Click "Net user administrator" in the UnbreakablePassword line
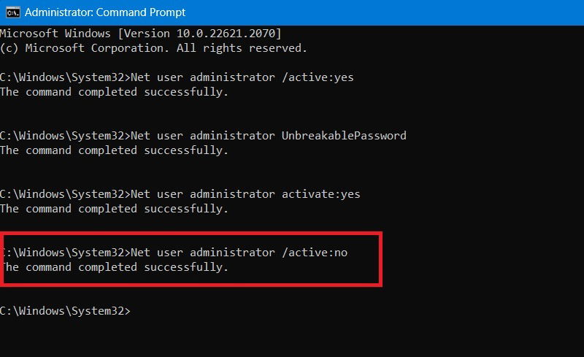Screen dimensions: 584x357 click(202, 136)
